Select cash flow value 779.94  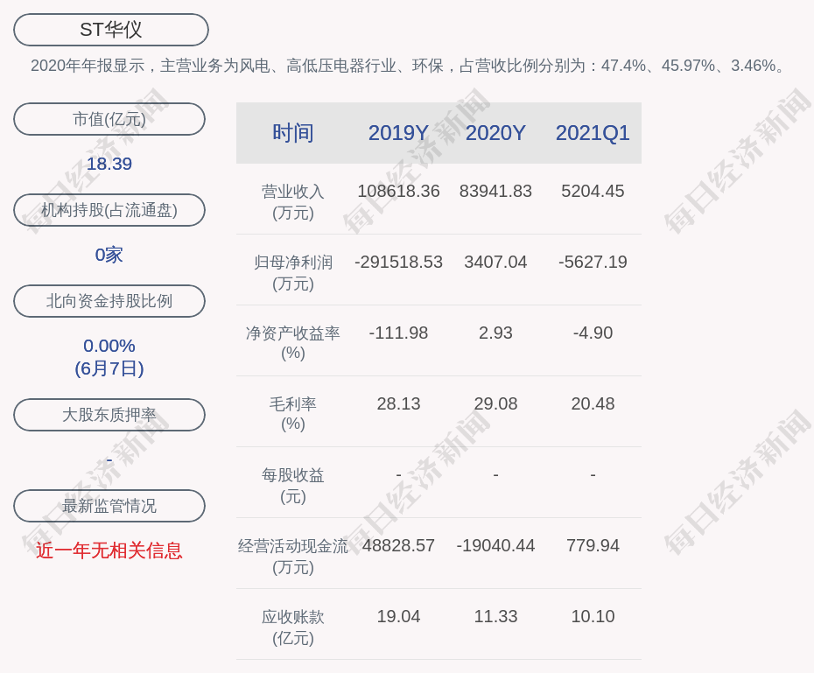coord(593,545)
